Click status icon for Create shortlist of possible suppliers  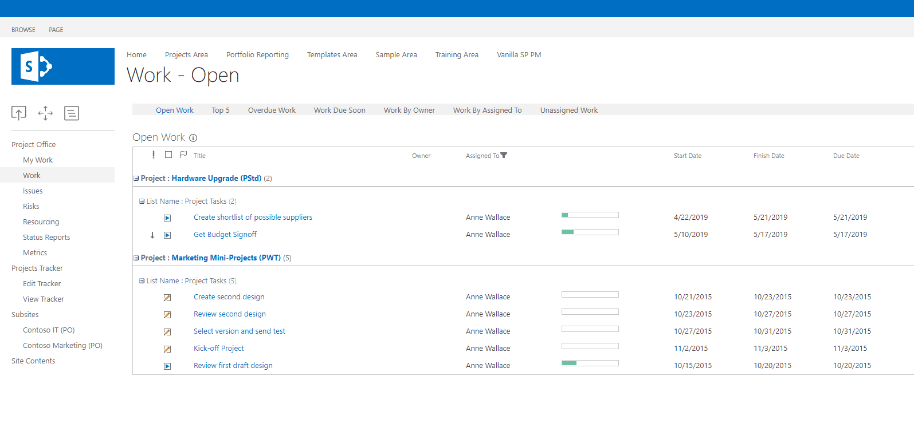[167, 218]
